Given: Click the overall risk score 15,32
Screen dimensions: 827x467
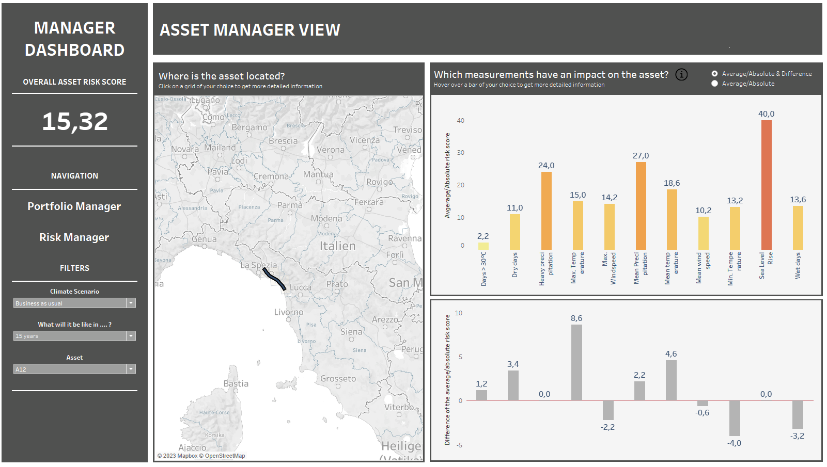Looking at the screenshot, I should pyautogui.click(x=75, y=122).
